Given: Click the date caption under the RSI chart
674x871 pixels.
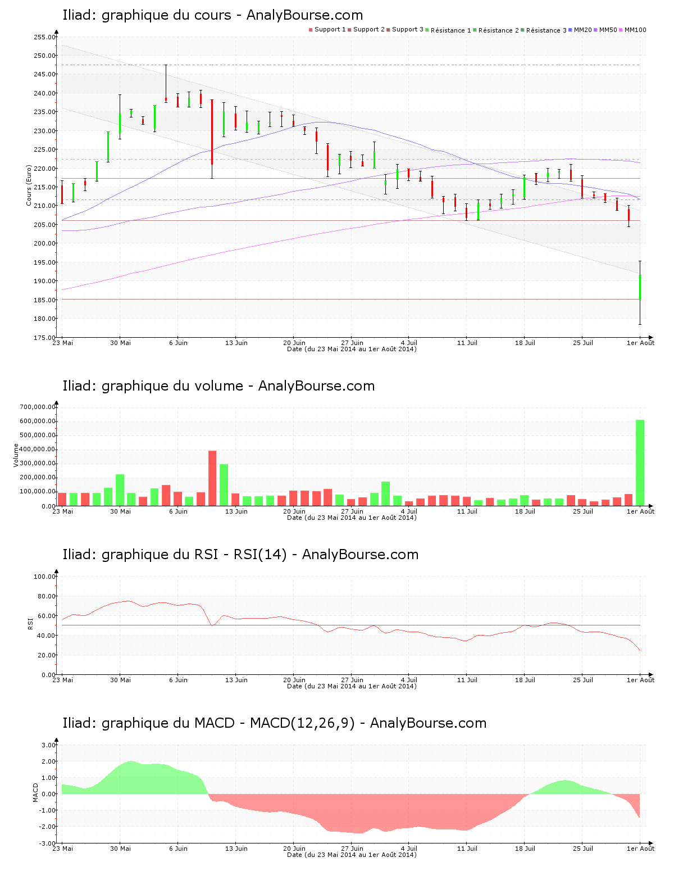Looking at the screenshot, I should (352, 686).
